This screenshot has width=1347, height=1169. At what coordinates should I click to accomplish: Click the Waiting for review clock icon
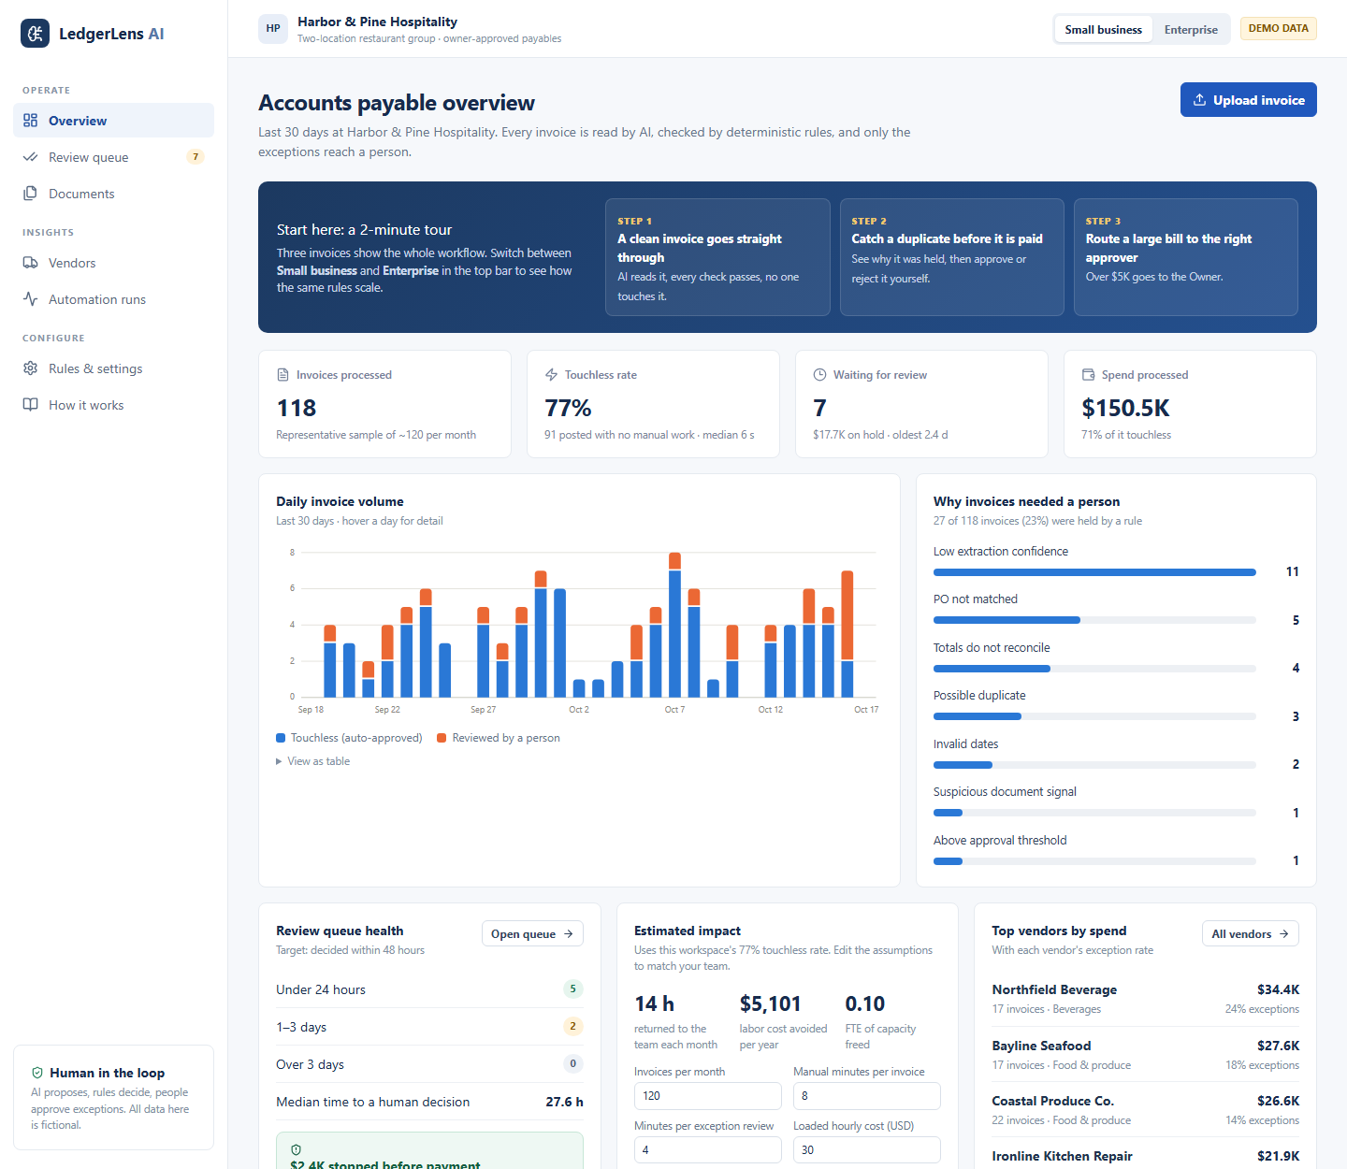pos(819,375)
